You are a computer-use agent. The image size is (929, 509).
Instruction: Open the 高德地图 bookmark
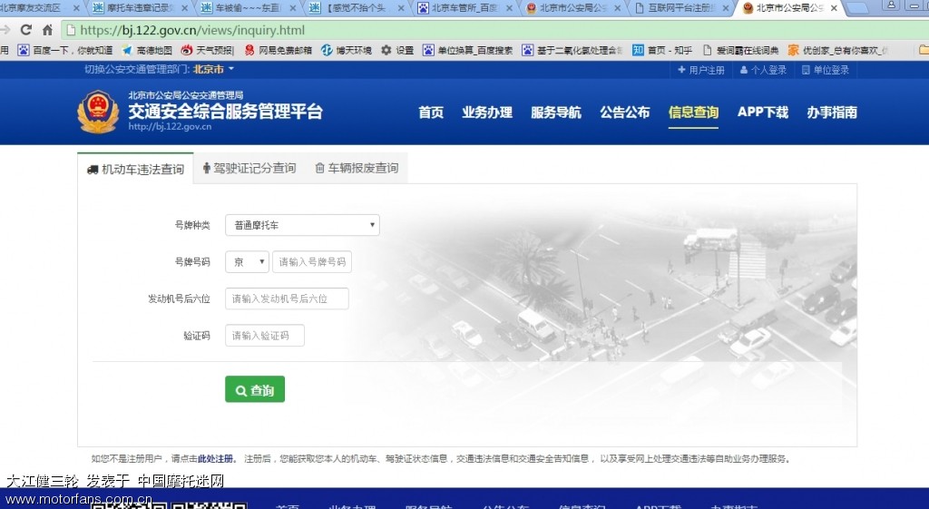coord(147,50)
